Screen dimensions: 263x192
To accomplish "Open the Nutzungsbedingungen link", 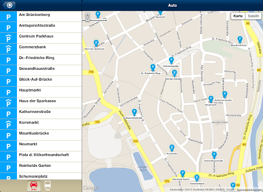I will pyautogui.click(x=249, y=189).
